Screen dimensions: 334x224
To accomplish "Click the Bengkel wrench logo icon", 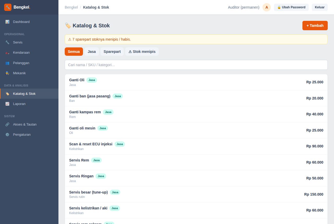I will [8, 7].
